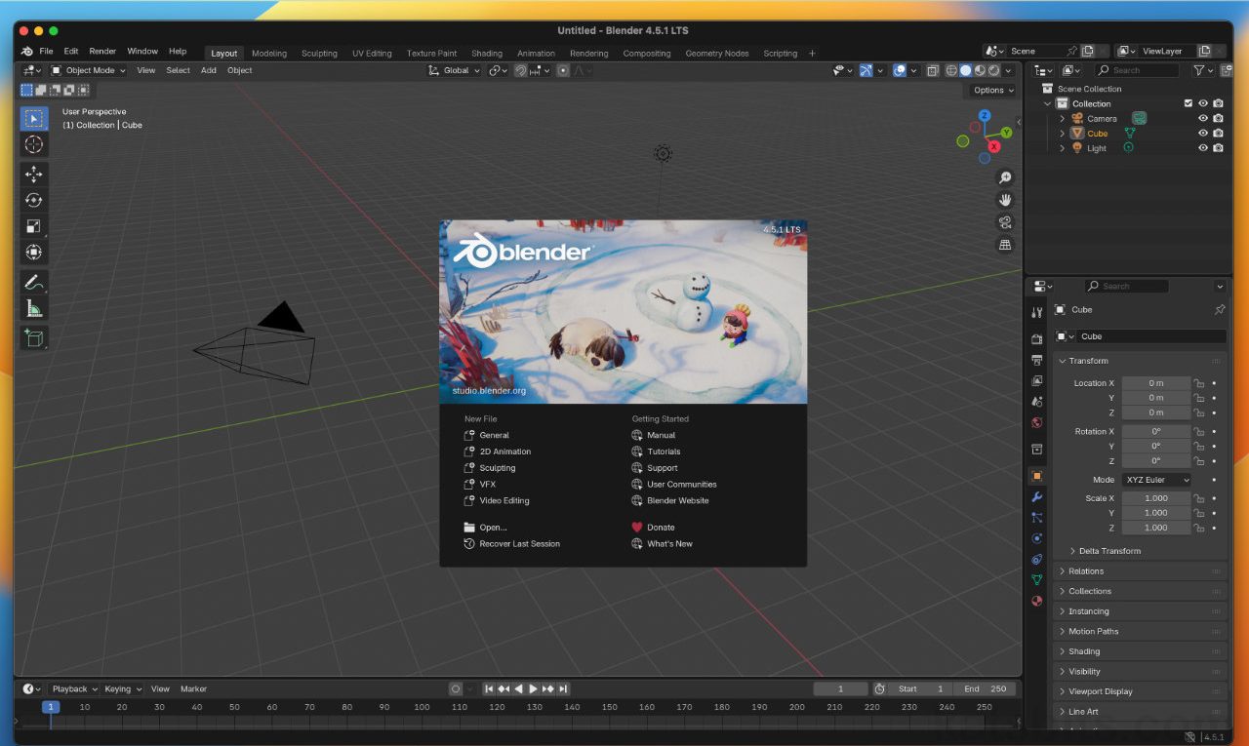Viewport: 1249px width, 746px height.
Task: Click the hand pan-view icon in viewport
Action: click(x=1005, y=200)
